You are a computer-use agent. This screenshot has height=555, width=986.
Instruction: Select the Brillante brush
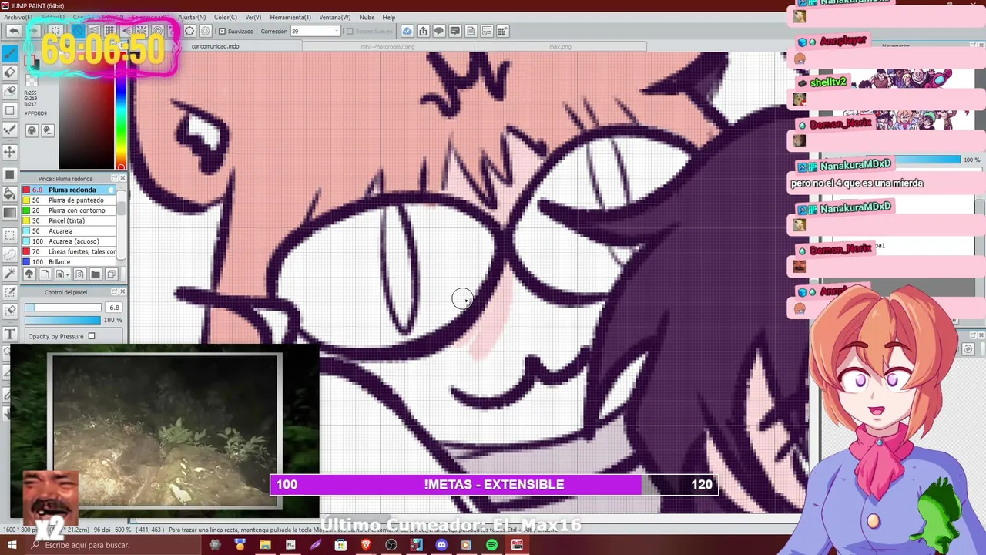tap(69, 262)
